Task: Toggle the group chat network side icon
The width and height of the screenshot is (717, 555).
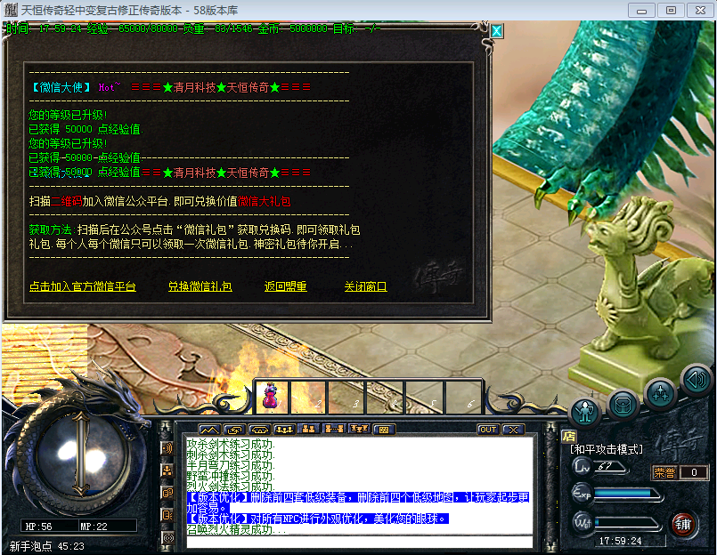Action: (x=167, y=471)
